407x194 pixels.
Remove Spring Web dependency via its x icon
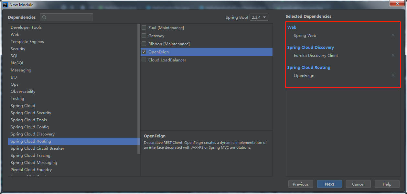pos(393,36)
